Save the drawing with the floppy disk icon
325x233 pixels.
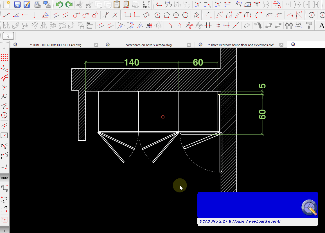pyautogui.click(x=17, y=5)
